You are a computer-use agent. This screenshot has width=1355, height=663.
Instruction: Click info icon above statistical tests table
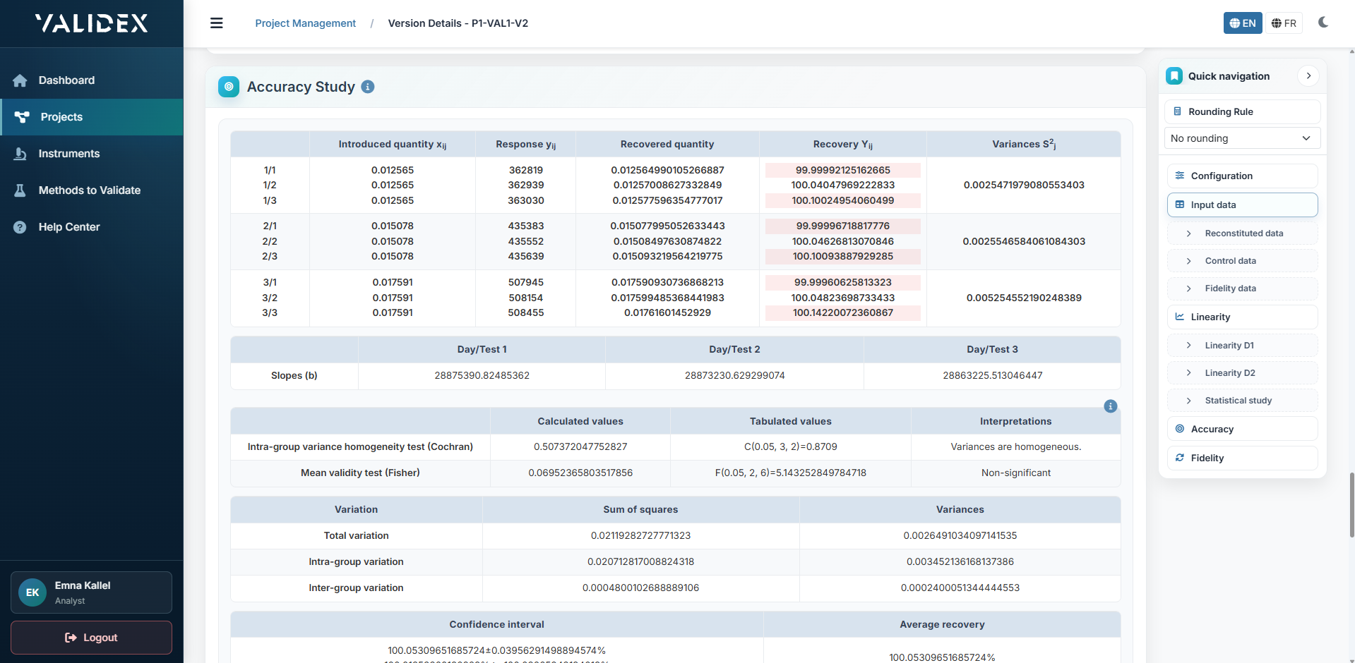(1110, 406)
